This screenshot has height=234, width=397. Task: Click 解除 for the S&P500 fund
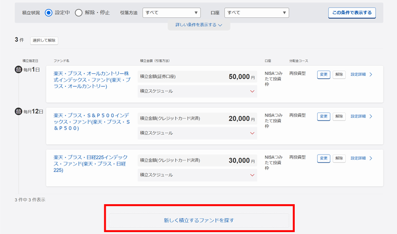(339, 117)
